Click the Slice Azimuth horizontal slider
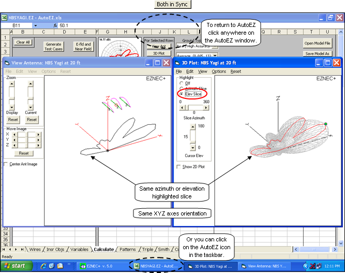 coord(193,107)
